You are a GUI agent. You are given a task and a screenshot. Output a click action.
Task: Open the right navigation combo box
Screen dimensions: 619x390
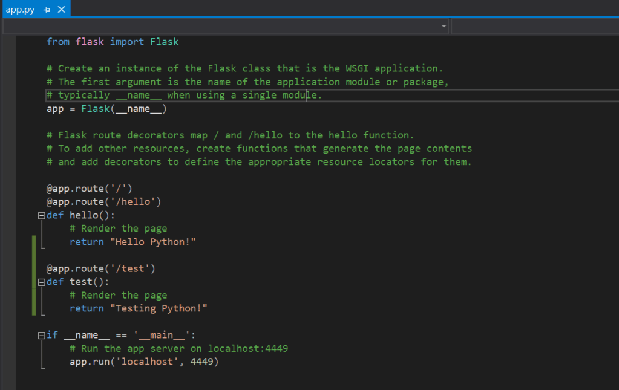click(535, 27)
